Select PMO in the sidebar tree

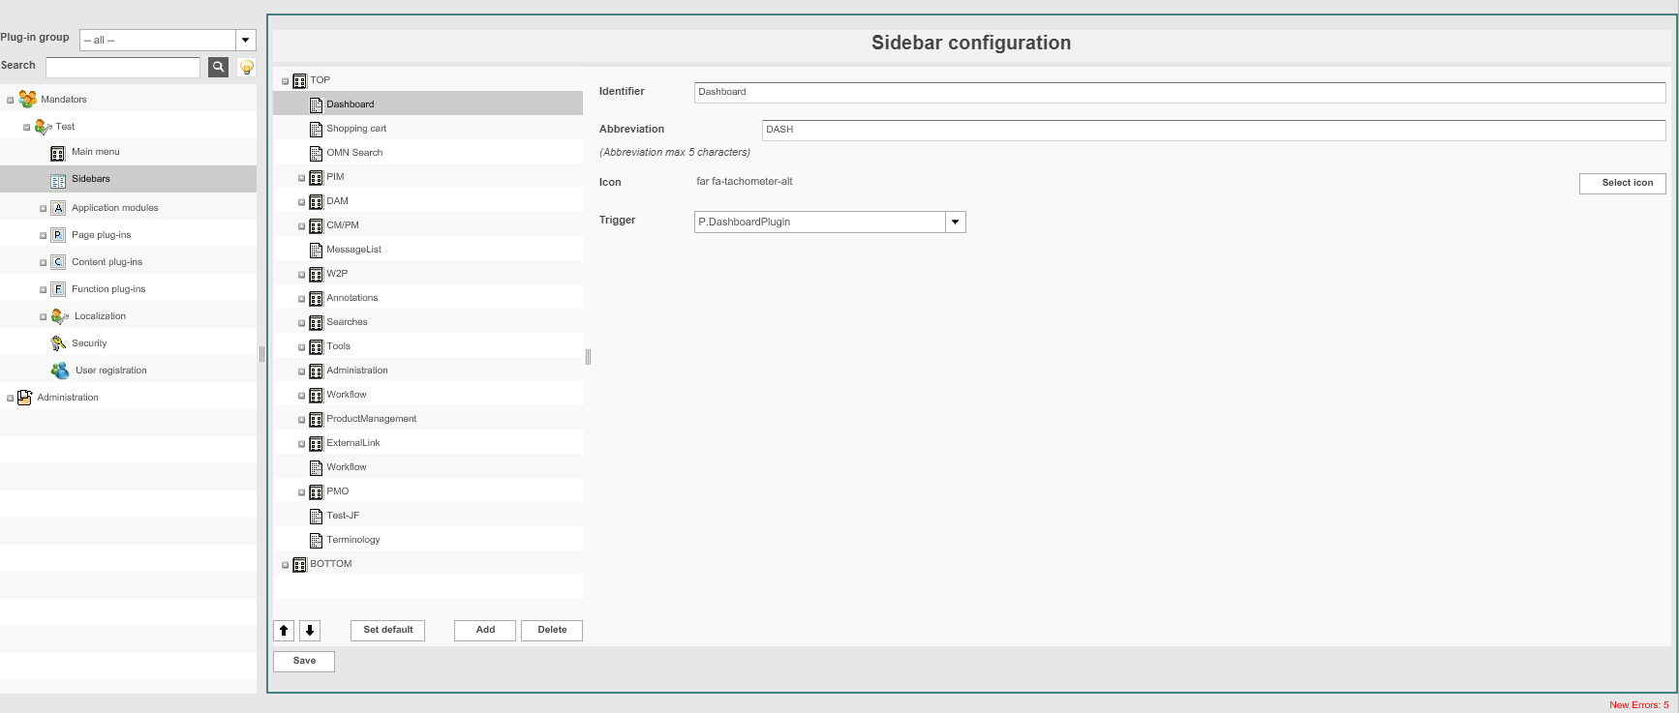[x=338, y=491]
